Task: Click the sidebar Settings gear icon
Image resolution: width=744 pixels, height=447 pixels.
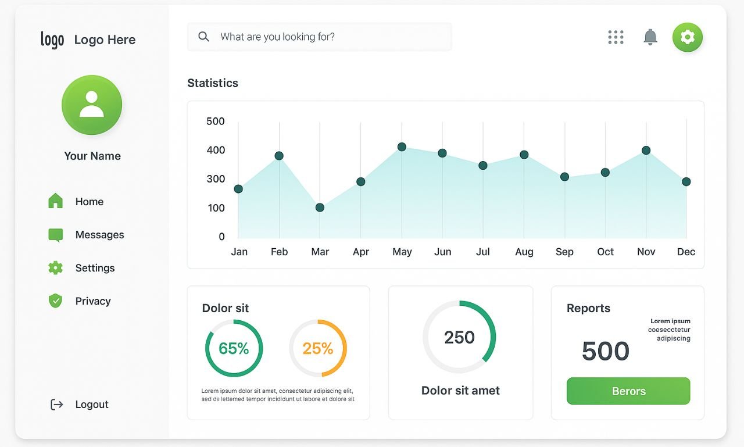Action: point(55,268)
